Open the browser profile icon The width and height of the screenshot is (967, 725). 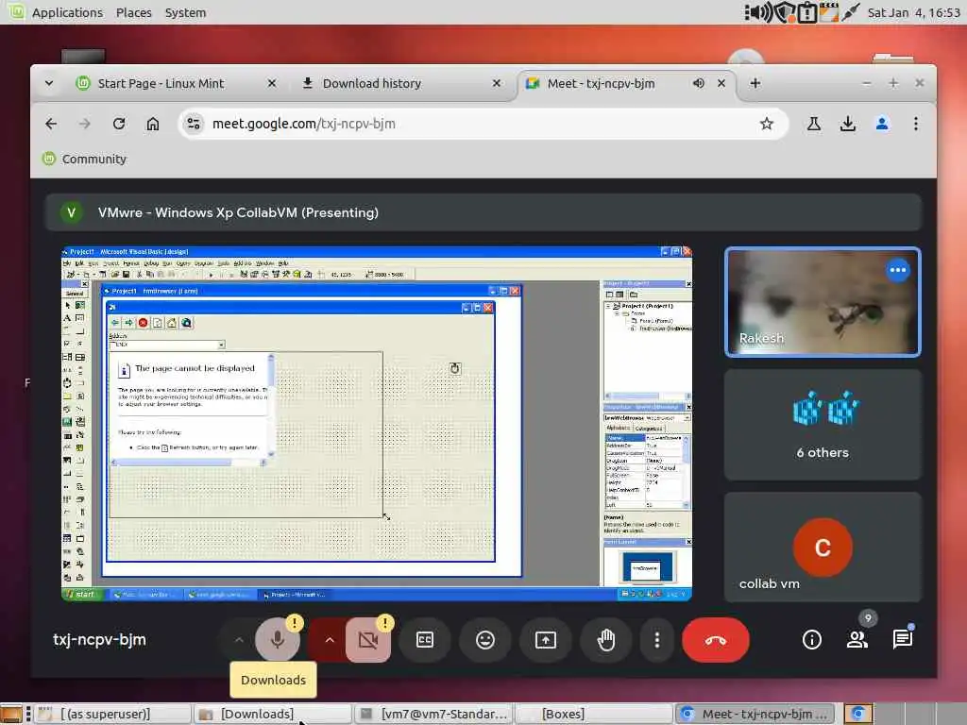point(882,124)
